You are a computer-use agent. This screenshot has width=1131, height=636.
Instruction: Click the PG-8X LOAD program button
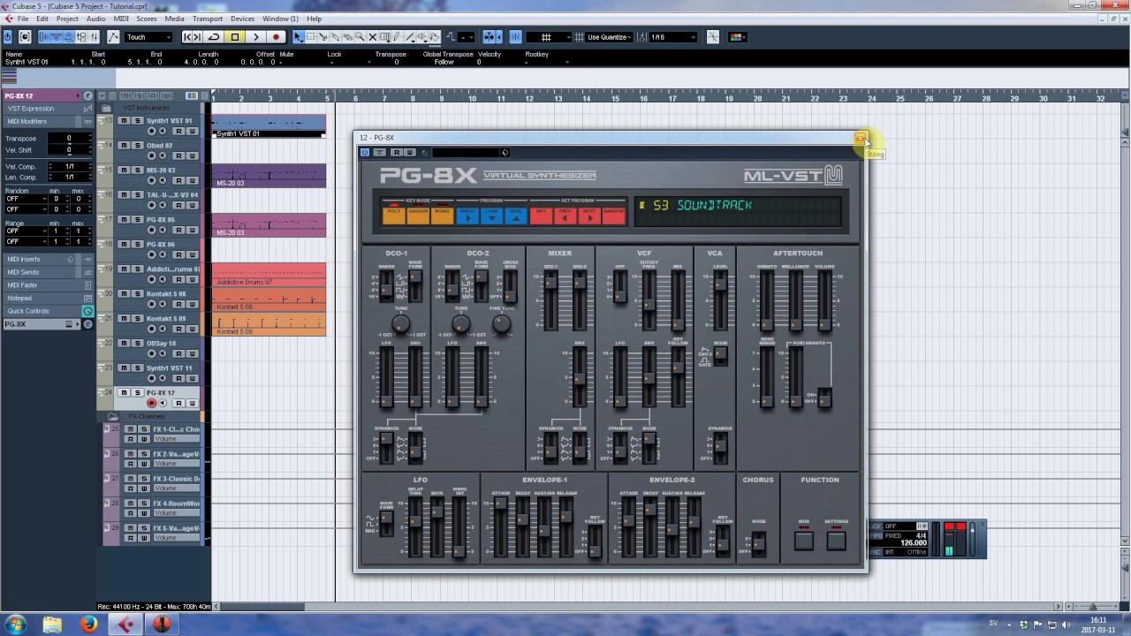click(x=492, y=216)
